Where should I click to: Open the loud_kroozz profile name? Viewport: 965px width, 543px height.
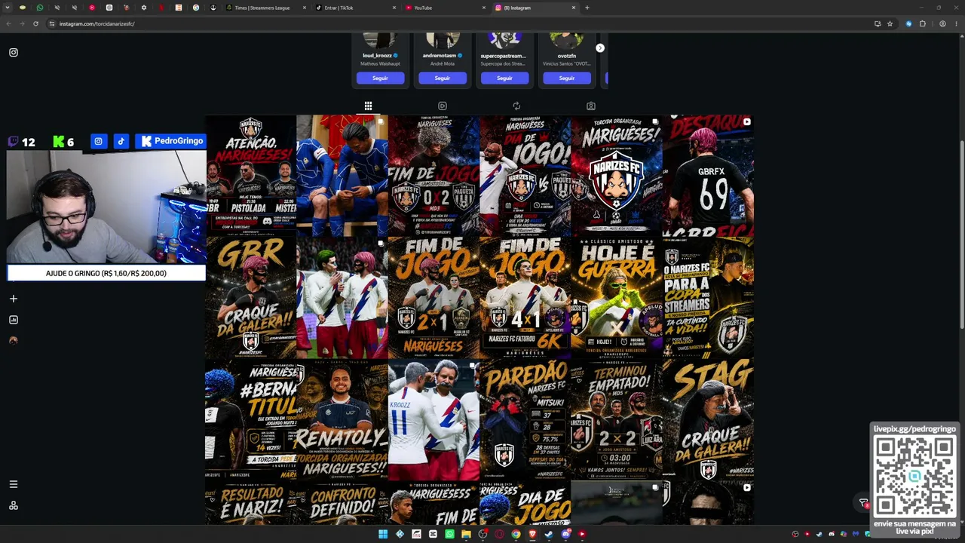(377, 56)
